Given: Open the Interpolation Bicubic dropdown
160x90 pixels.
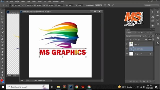Looking at the screenshot, I should click(x=98, y=5).
